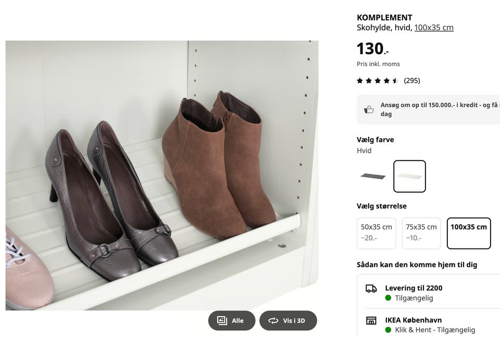Click the main shoe shelf product image

coord(161,176)
